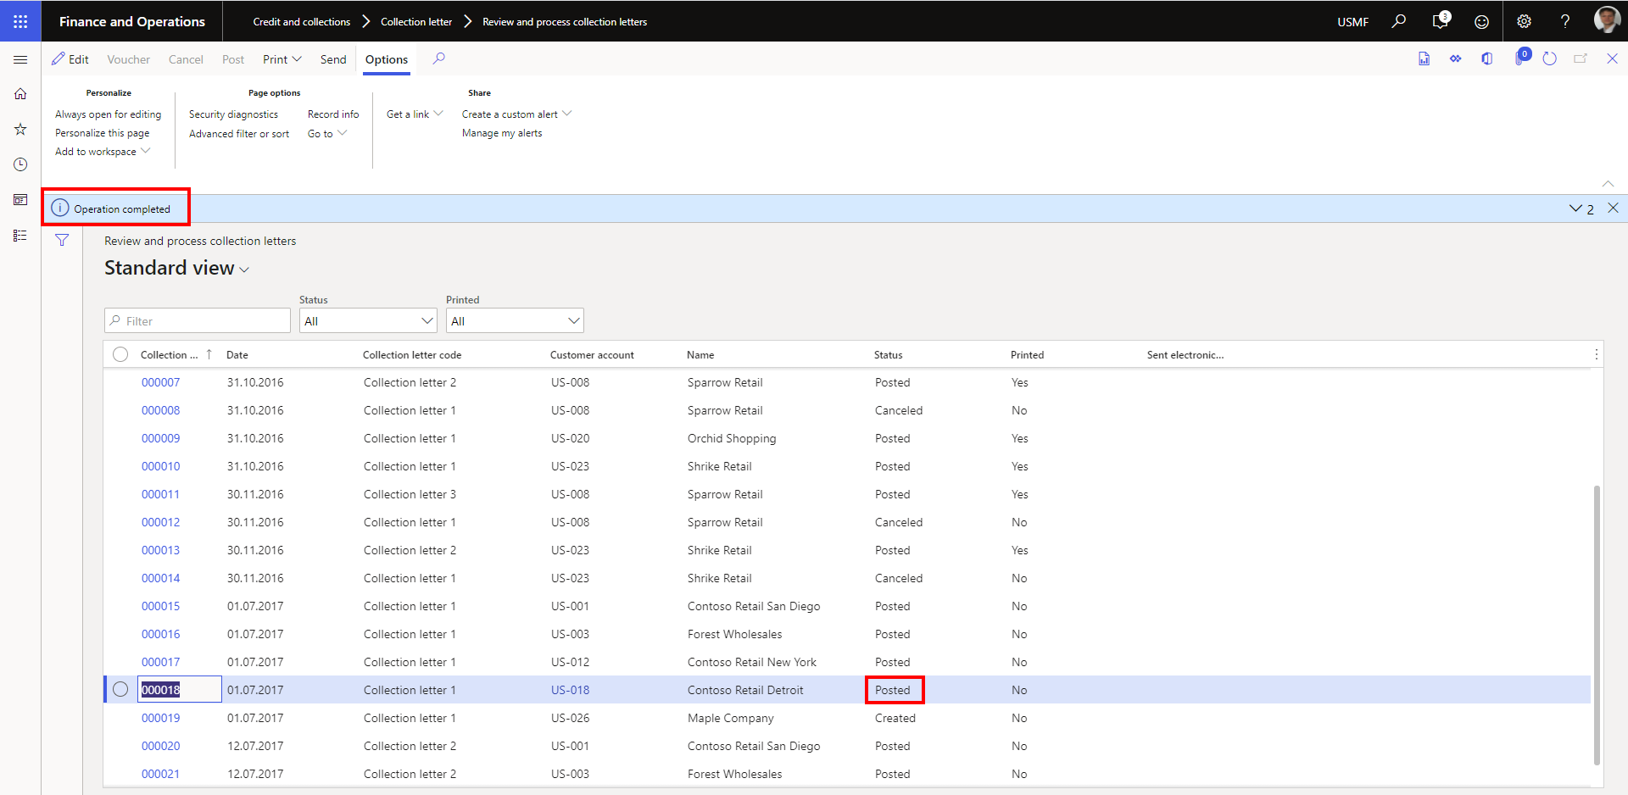Click Cancel in the action pane
Viewport: 1628px width, 795px height.
click(186, 59)
